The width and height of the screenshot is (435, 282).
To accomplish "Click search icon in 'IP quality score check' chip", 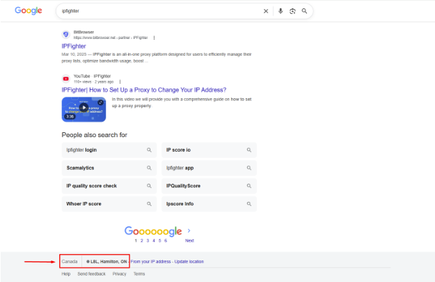I will (x=149, y=186).
